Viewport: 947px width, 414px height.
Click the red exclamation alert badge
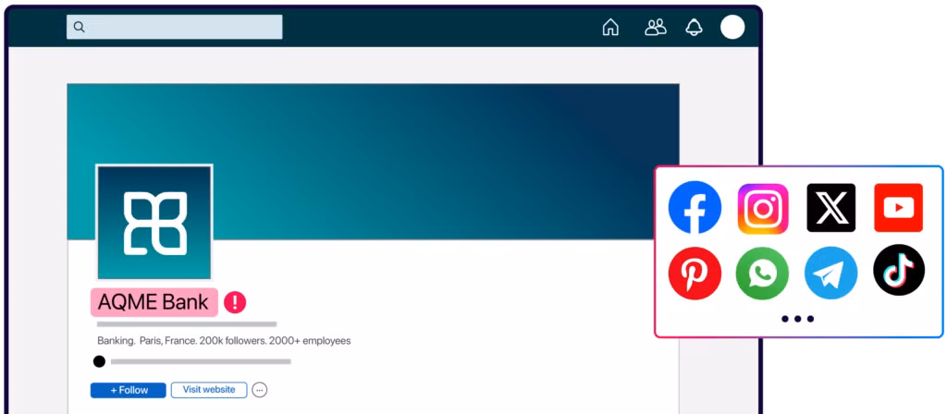[x=235, y=302]
